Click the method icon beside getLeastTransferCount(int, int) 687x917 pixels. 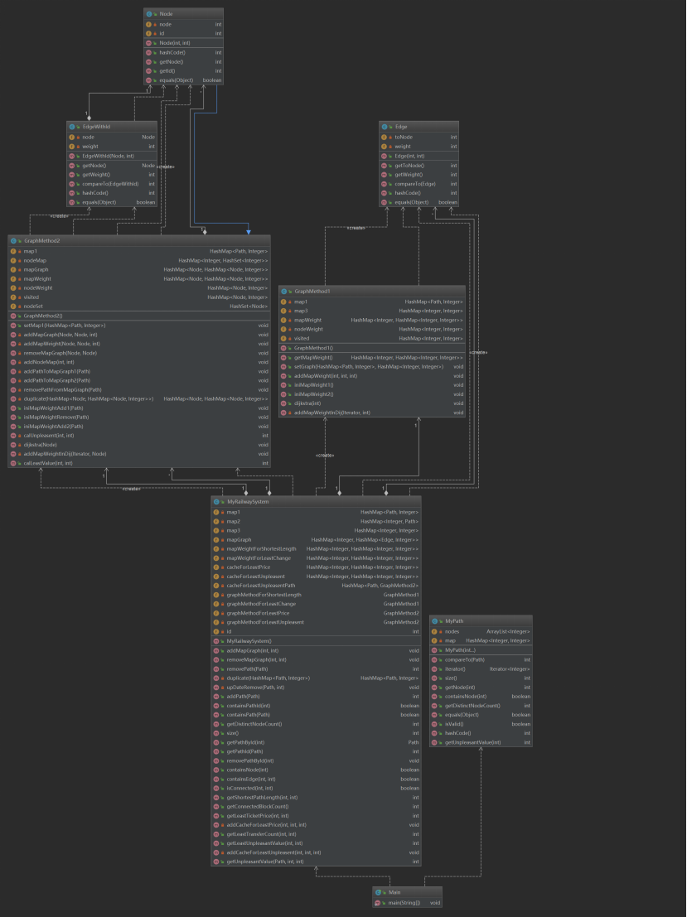[216, 834]
